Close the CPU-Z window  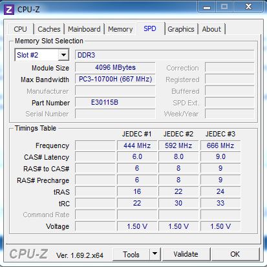248,7
